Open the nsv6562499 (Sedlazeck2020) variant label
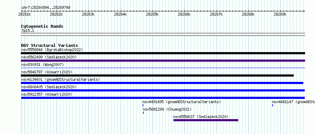The height and width of the screenshot is (134, 315). click(49, 57)
